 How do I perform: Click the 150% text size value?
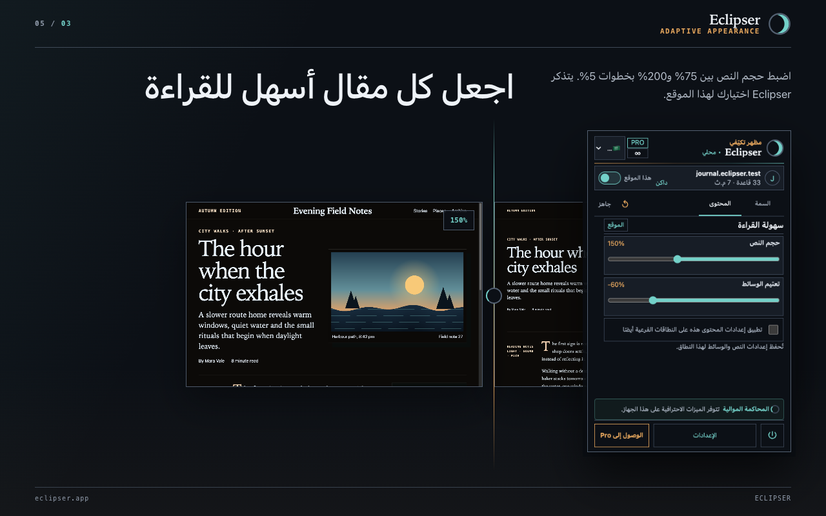616,244
